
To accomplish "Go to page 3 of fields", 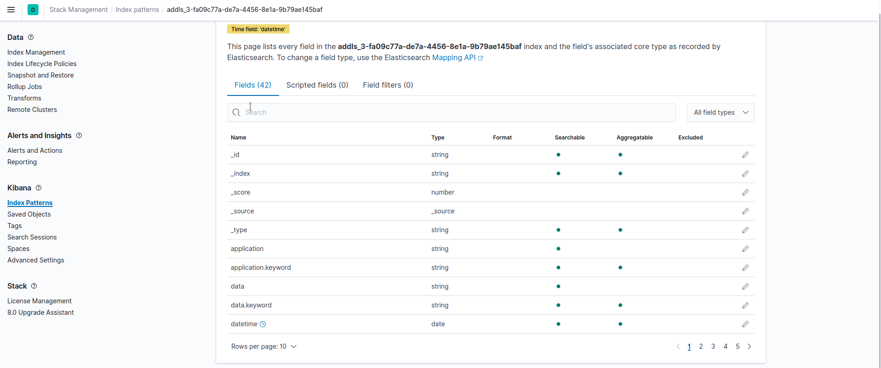I will 713,347.
